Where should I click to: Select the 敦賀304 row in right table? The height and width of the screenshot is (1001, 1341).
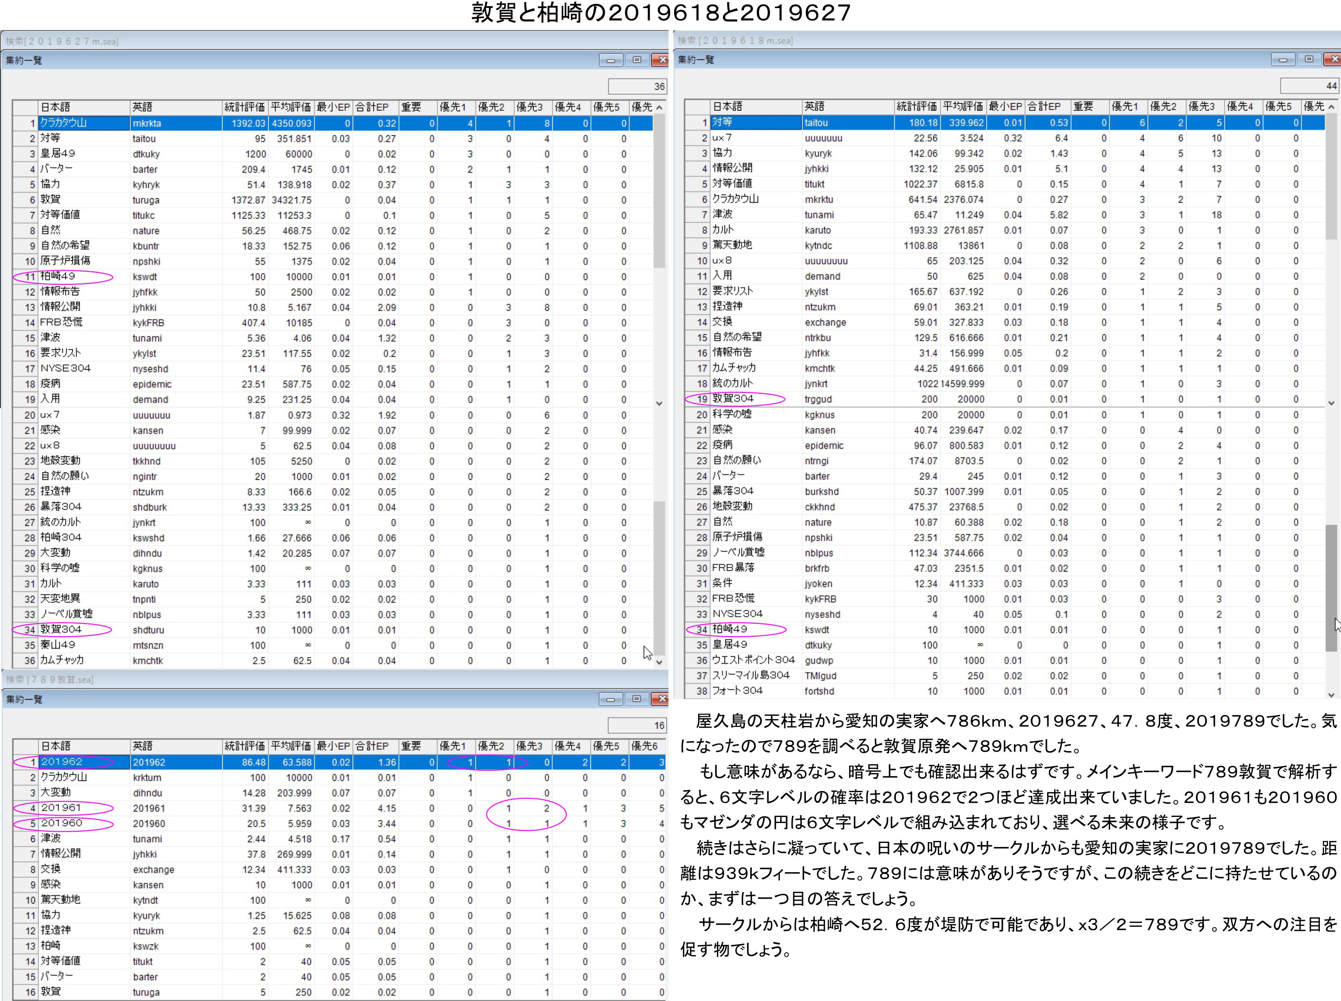(x=733, y=399)
